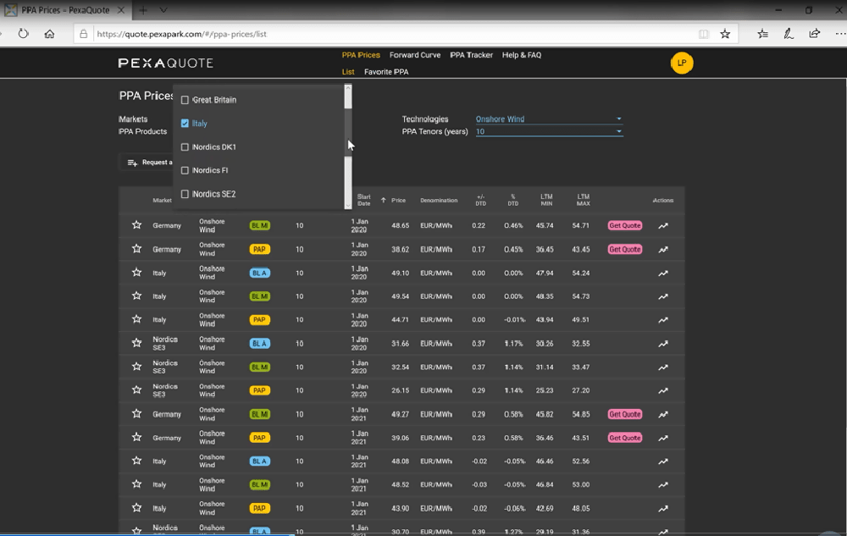Click price value 48.52 in Italy row
Viewport: 847px width, 536px height.
click(400, 484)
